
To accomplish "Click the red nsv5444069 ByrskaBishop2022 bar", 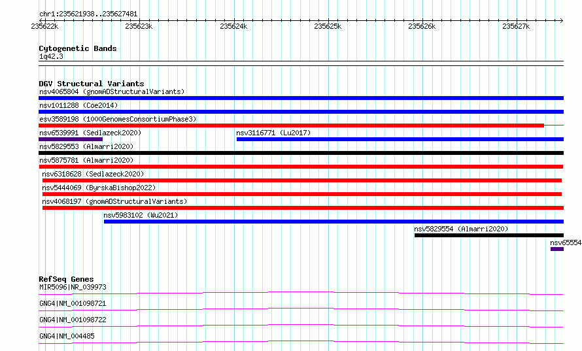I will click(302, 194).
